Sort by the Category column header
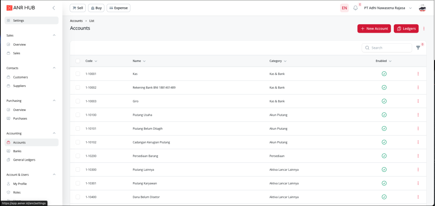This screenshot has width=435, height=206. coord(278,61)
